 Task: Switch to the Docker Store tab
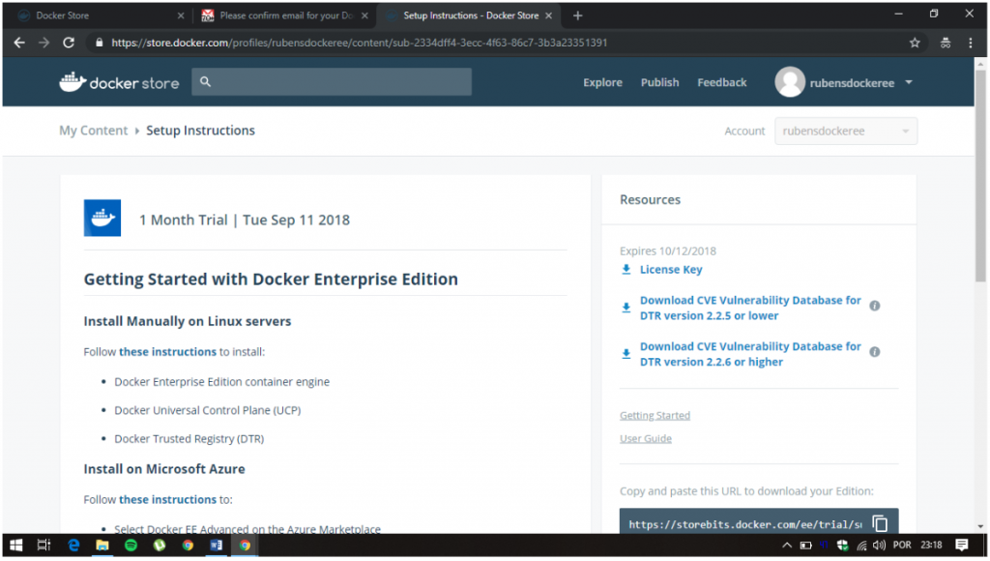coord(97,15)
